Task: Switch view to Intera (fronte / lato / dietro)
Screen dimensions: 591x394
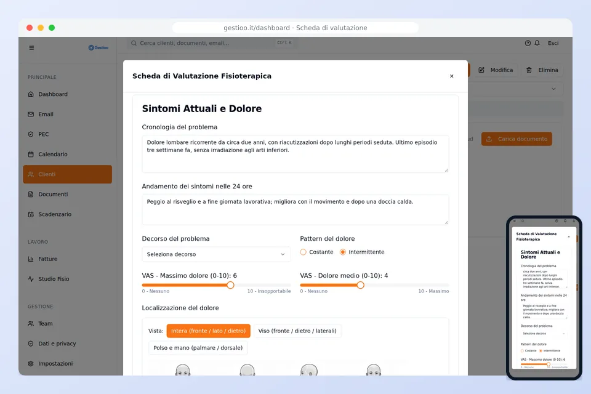Action: (x=209, y=331)
